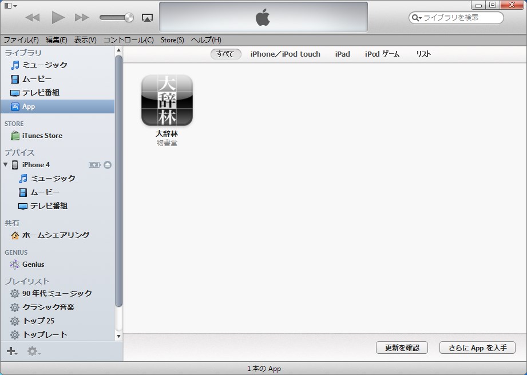Open the window menu icon at top-left
The height and width of the screenshot is (375, 527).
[x=10, y=5]
